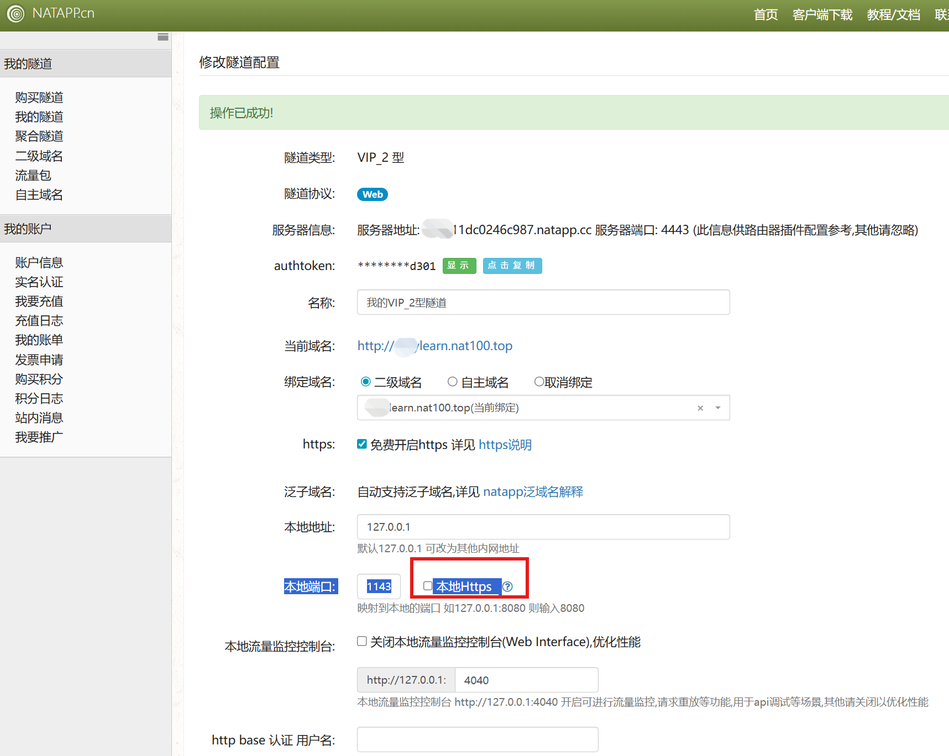The height and width of the screenshot is (756, 949).
Task: Open 首页 in the top navigation
Action: [x=766, y=15]
